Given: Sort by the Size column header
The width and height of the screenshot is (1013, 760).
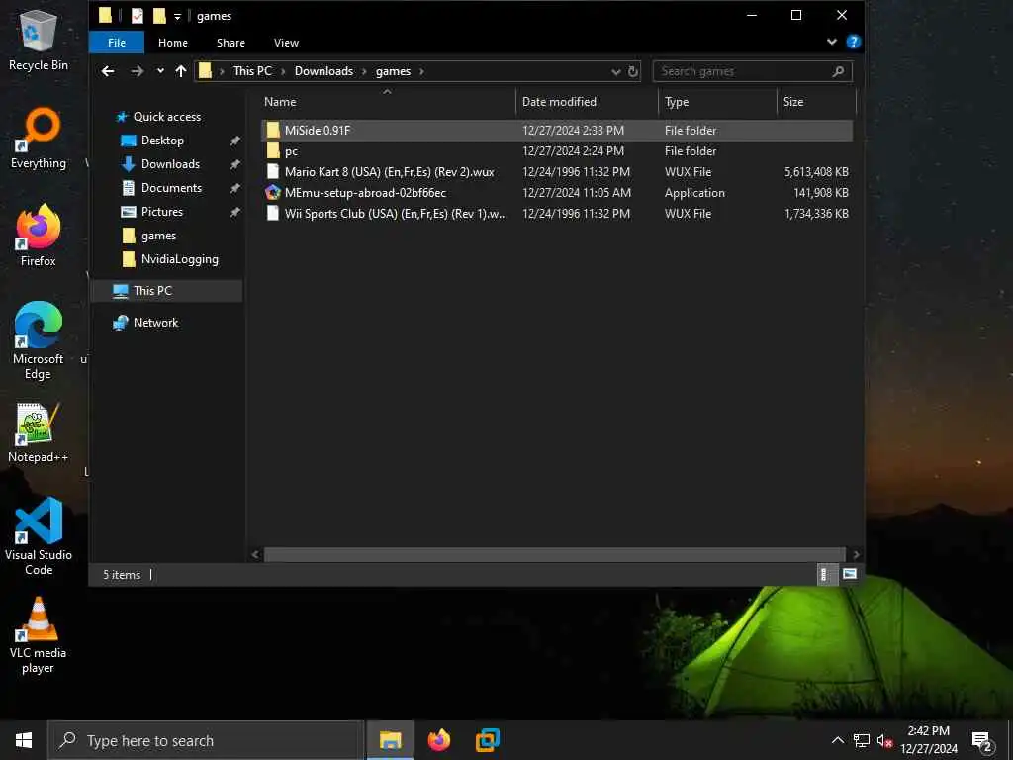Looking at the screenshot, I should point(816,102).
